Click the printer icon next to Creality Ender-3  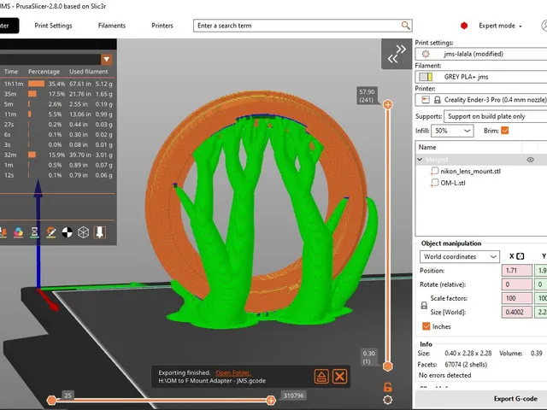[x=426, y=100]
